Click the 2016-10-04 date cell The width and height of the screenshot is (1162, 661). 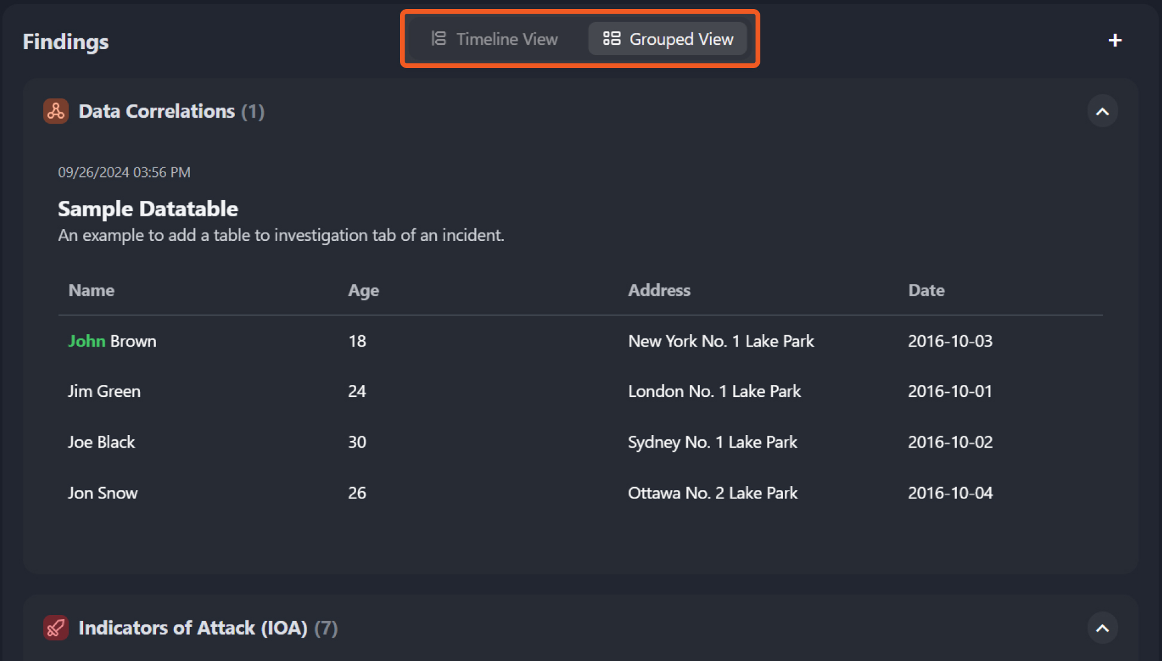click(x=950, y=493)
